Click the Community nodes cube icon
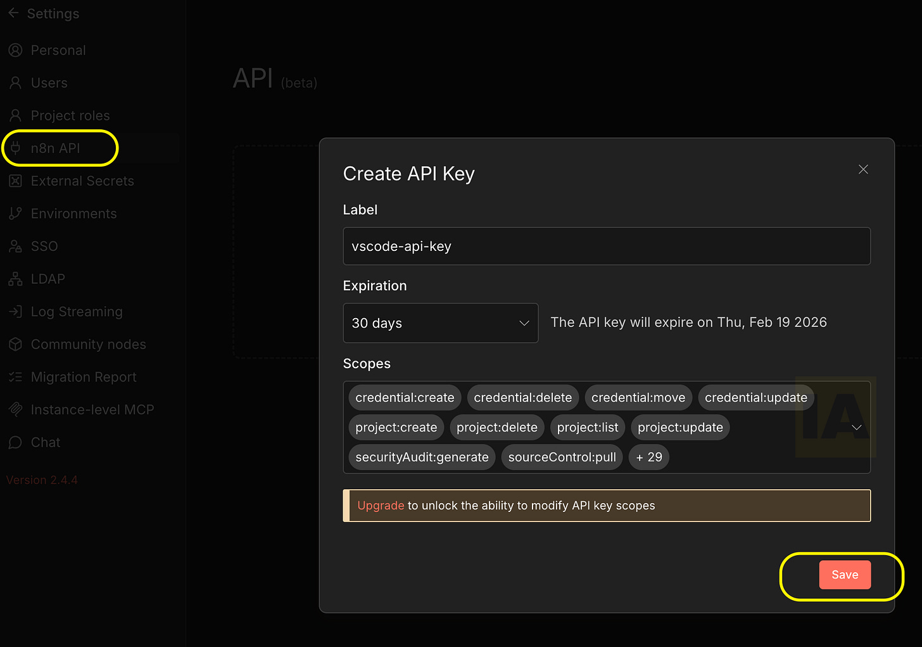Image resolution: width=922 pixels, height=647 pixels. (x=15, y=344)
